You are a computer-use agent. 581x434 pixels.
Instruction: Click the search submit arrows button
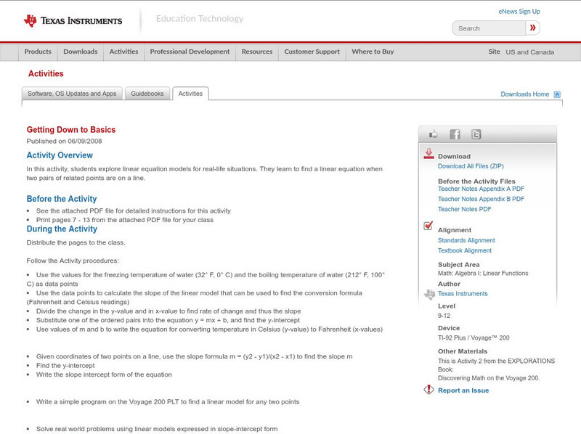pos(532,28)
